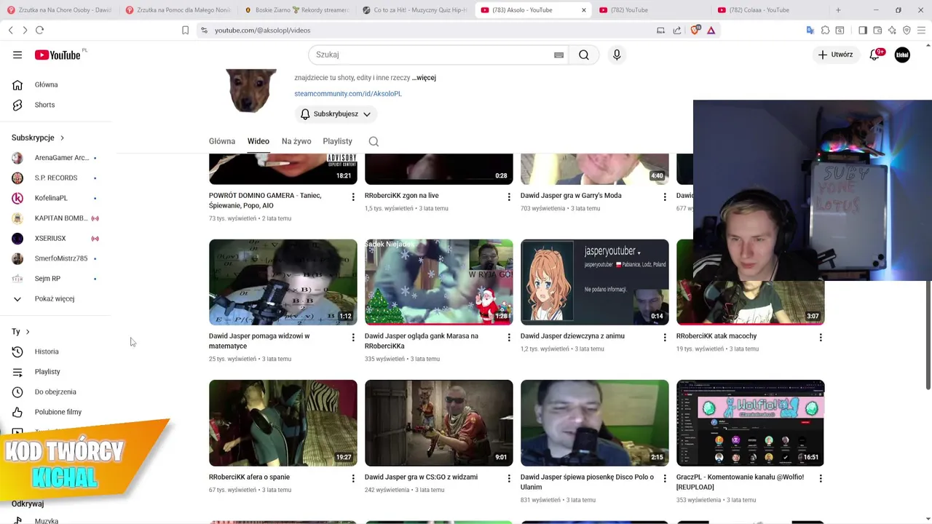Play Dawid Jasper gra w CS:GO thumbnail
The image size is (932, 524).
point(439,423)
